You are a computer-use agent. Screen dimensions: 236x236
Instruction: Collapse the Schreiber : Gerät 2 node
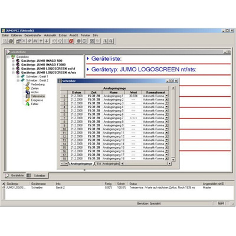(18, 81)
